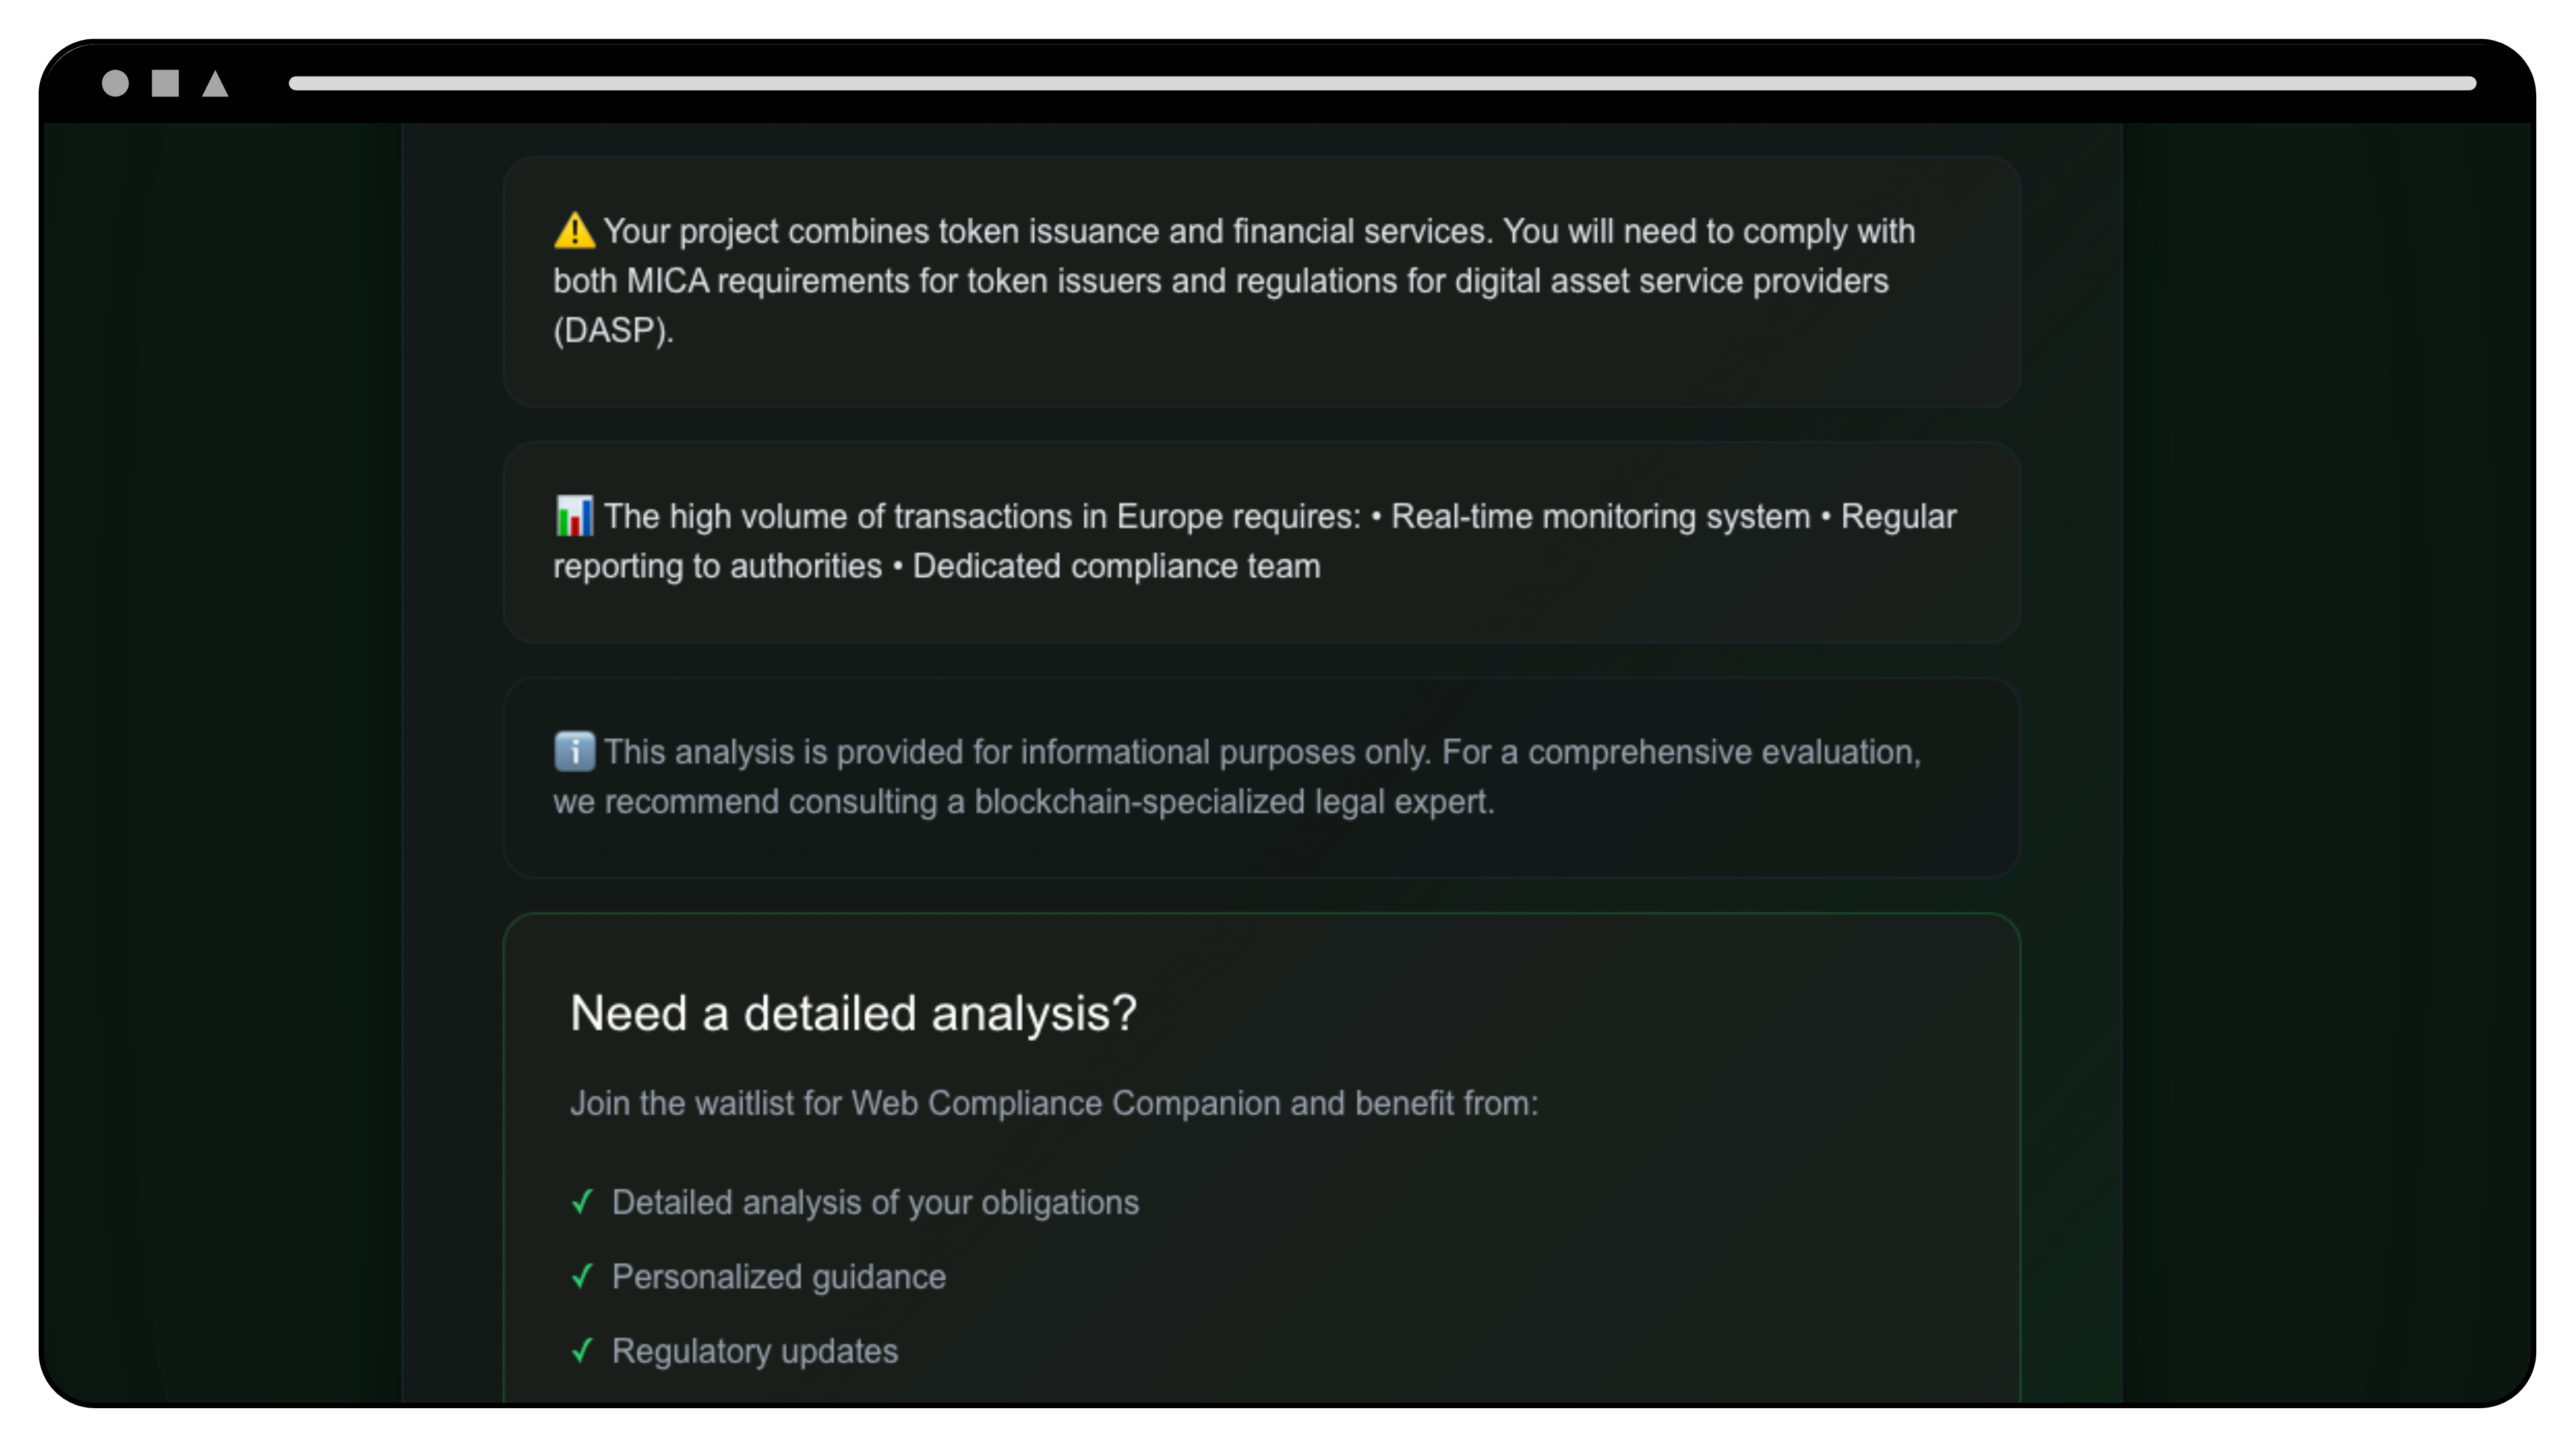The image size is (2576, 1448).
Task: Click the circle icon in title bar
Action: coord(115,83)
